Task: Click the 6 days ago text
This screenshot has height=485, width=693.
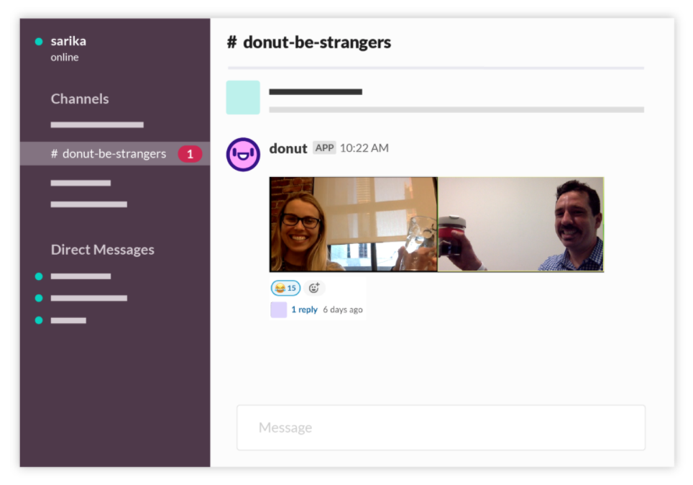Action: [342, 309]
